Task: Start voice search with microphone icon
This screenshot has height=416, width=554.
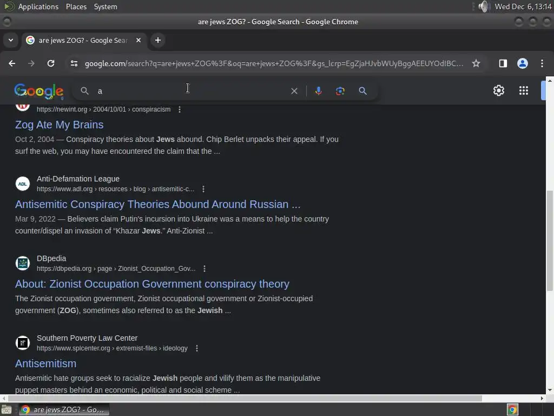Action: 318,91
